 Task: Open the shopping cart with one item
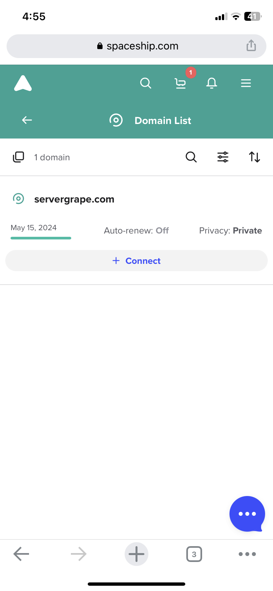[x=180, y=83]
